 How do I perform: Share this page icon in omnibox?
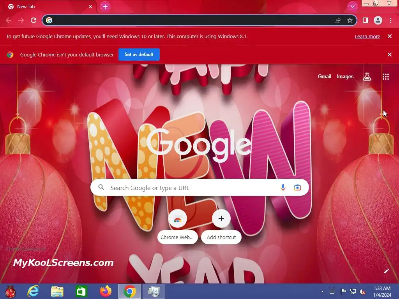[337, 20]
